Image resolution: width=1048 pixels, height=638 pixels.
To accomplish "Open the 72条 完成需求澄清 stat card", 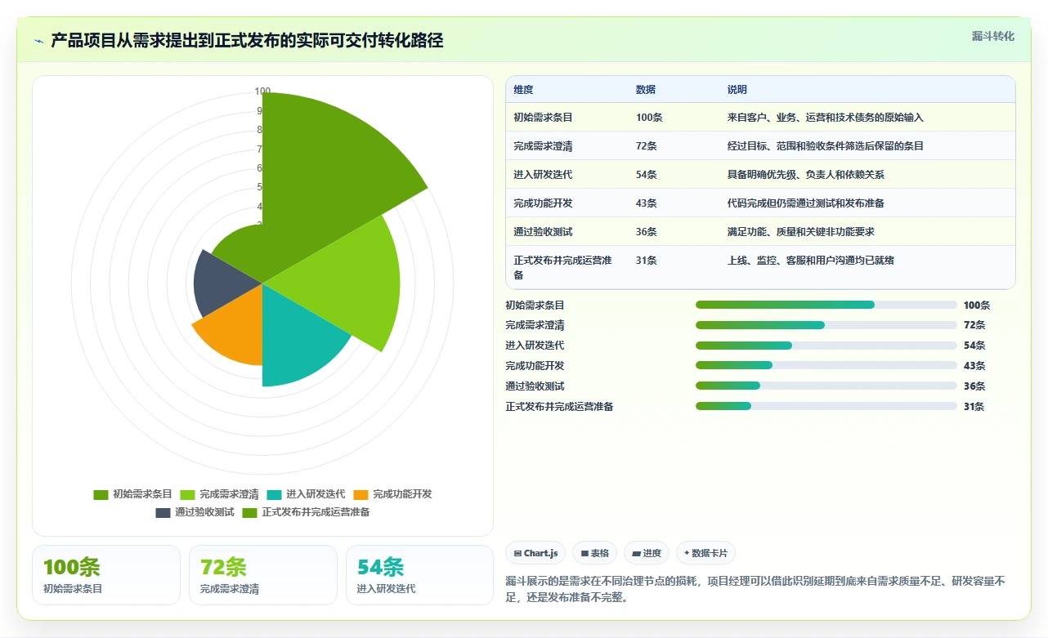I will point(263,575).
